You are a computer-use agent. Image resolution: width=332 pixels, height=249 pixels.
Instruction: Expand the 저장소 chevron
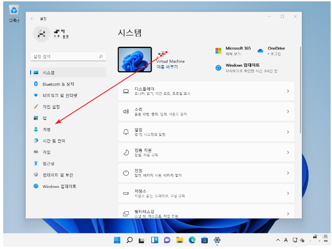coord(288,193)
